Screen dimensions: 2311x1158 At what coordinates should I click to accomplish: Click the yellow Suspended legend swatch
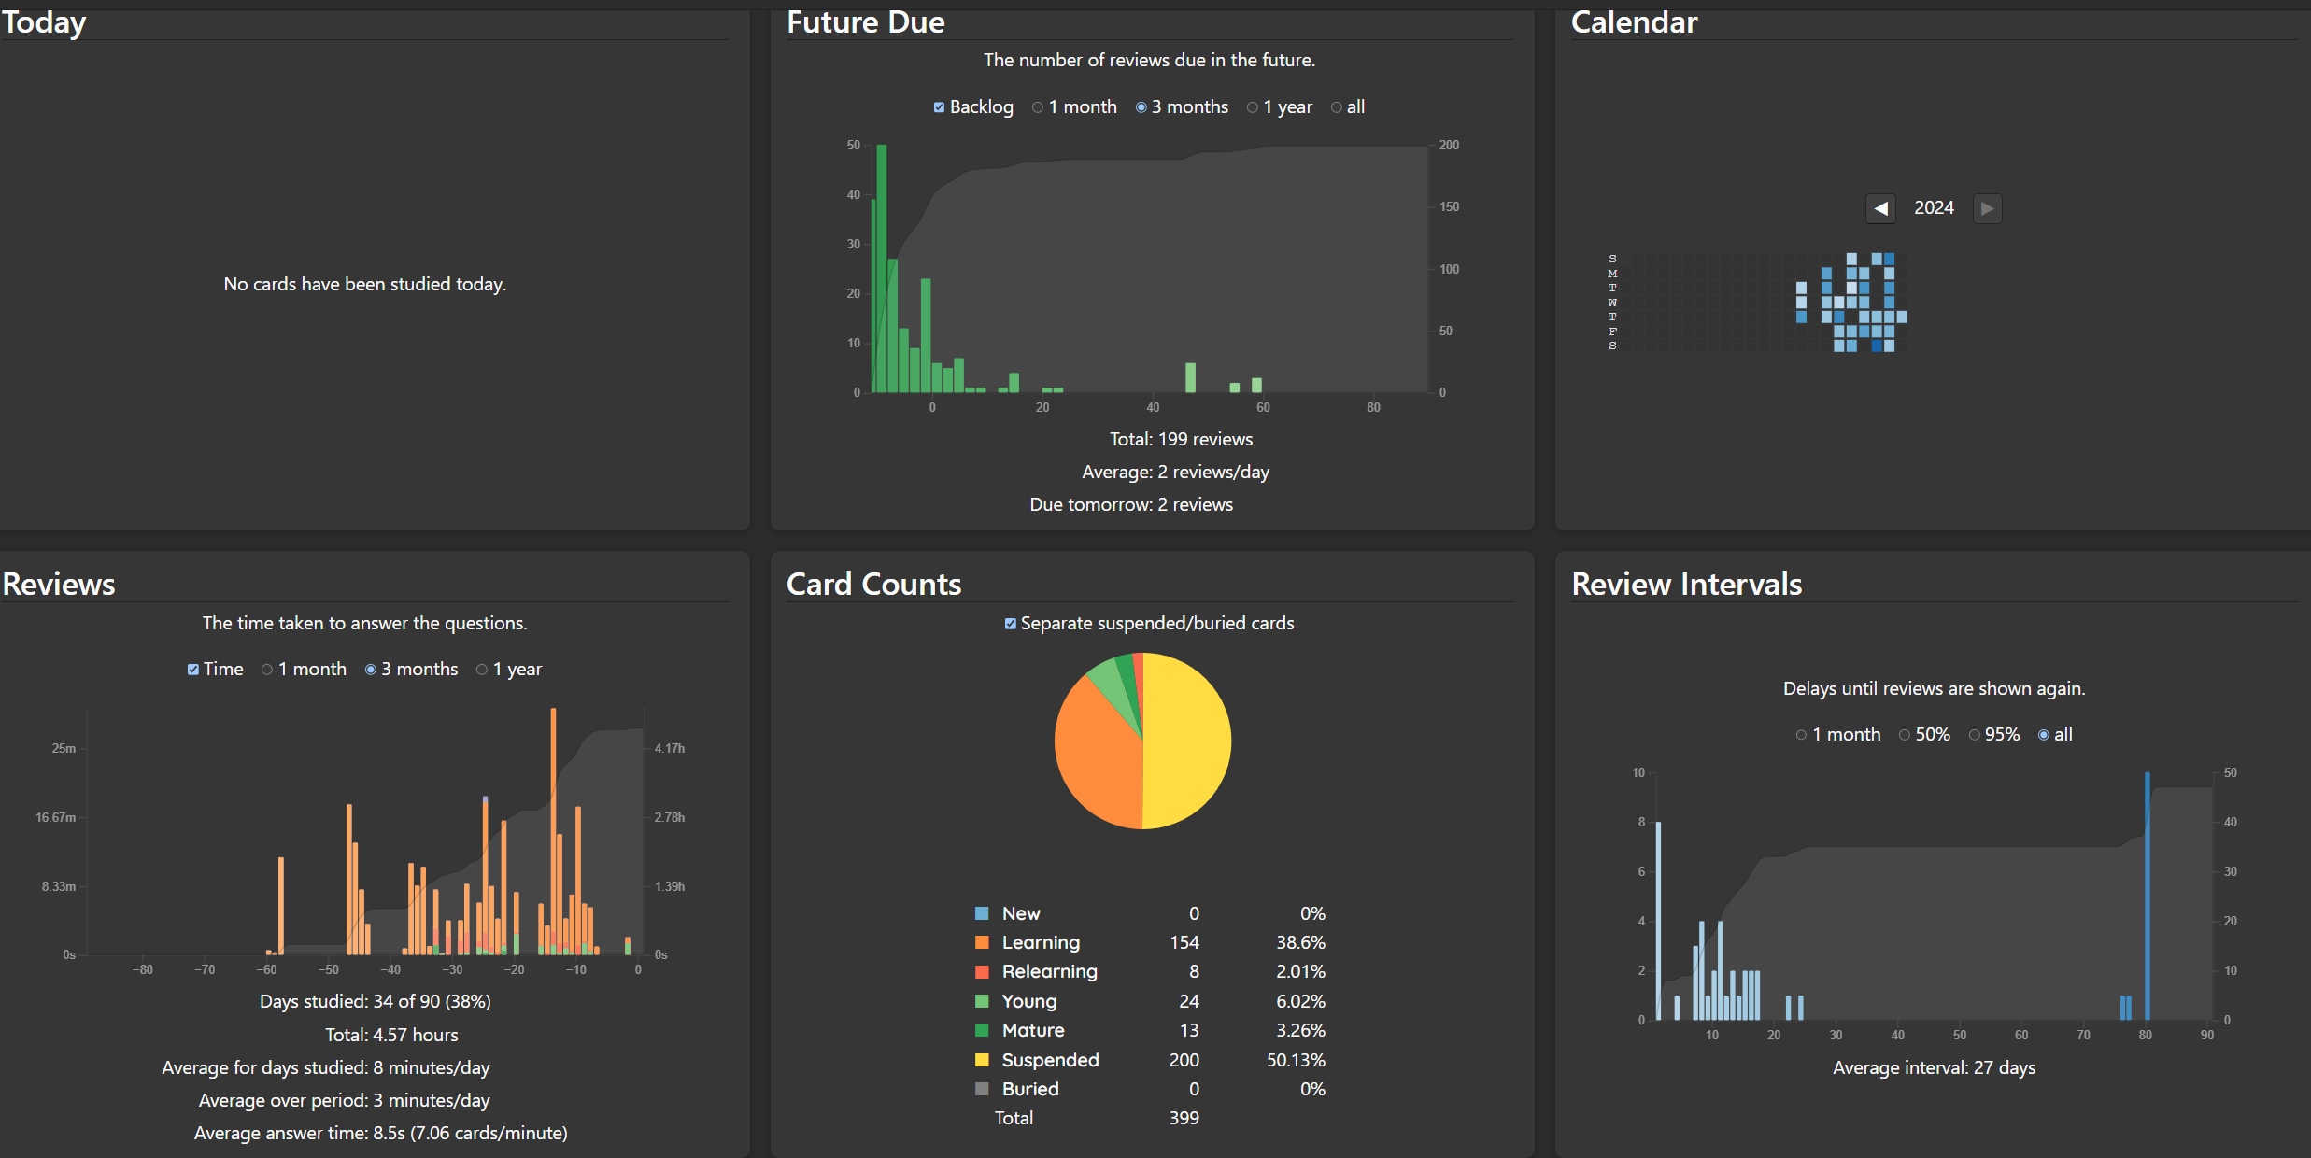982,1060
